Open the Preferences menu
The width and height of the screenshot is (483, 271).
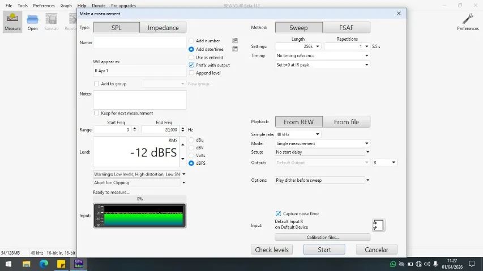pyautogui.click(x=44, y=6)
